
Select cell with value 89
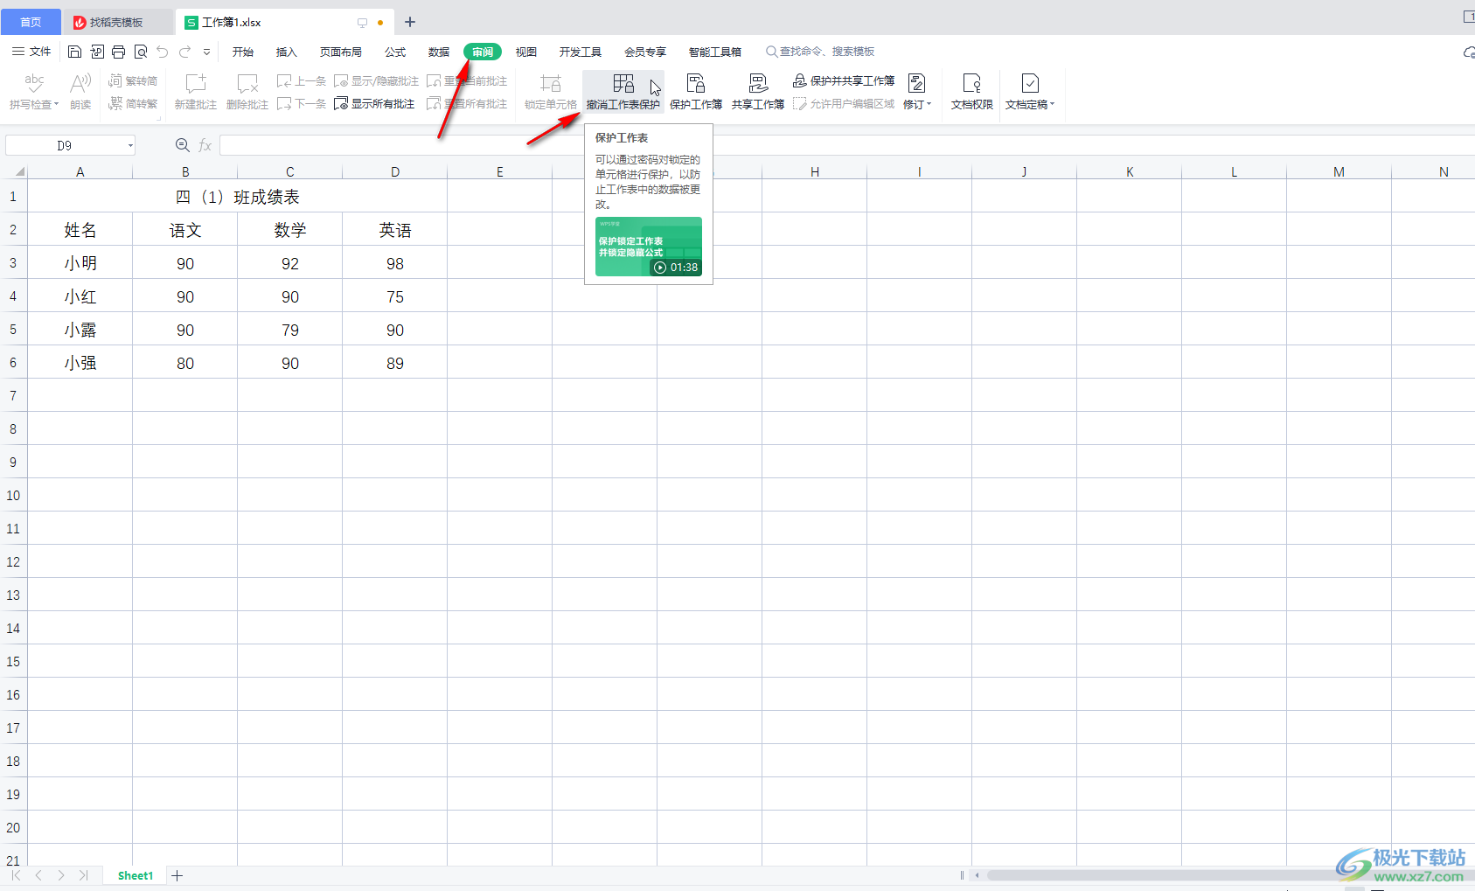point(395,363)
